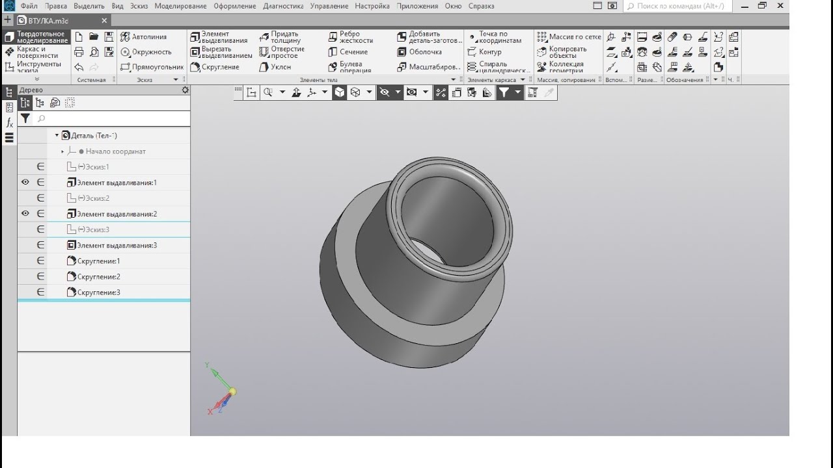Open the Эскиз panel dropdown arrow

(176, 79)
